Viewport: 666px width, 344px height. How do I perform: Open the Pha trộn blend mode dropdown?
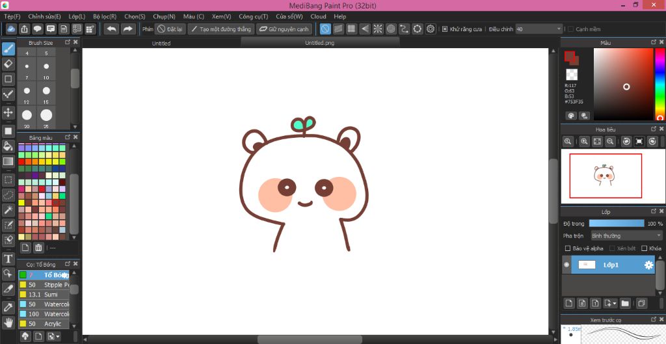click(626, 235)
